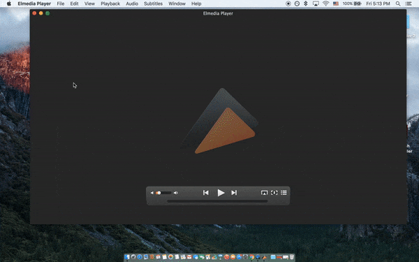Open Spotlight search in menu bar
419x262 pixels.
click(x=398, y=3)
